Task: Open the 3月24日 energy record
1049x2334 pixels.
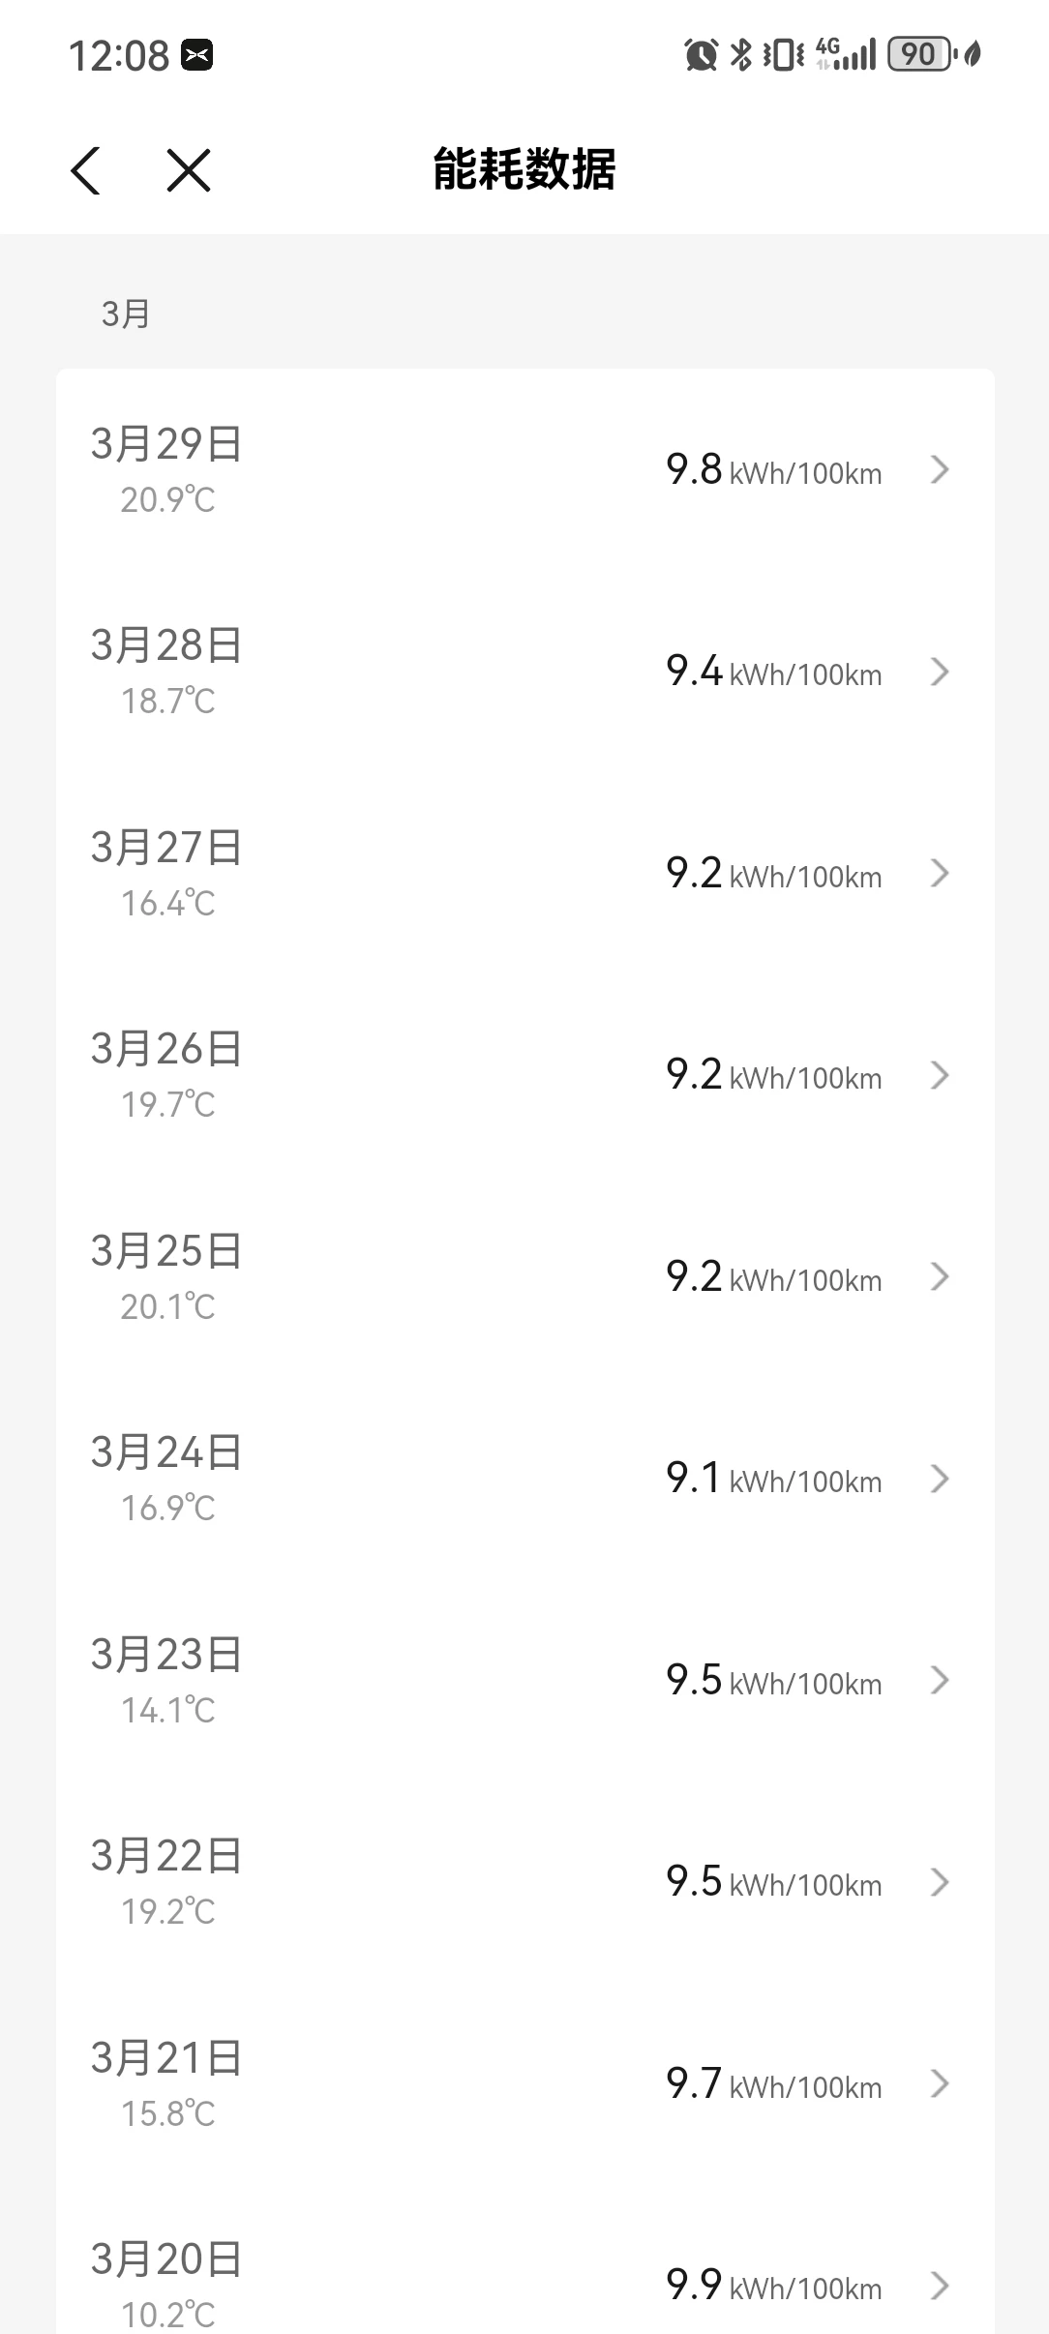Action: pos(524,1479)
